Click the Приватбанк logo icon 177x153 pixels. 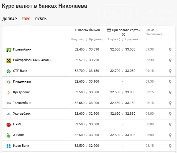(9, 50)
